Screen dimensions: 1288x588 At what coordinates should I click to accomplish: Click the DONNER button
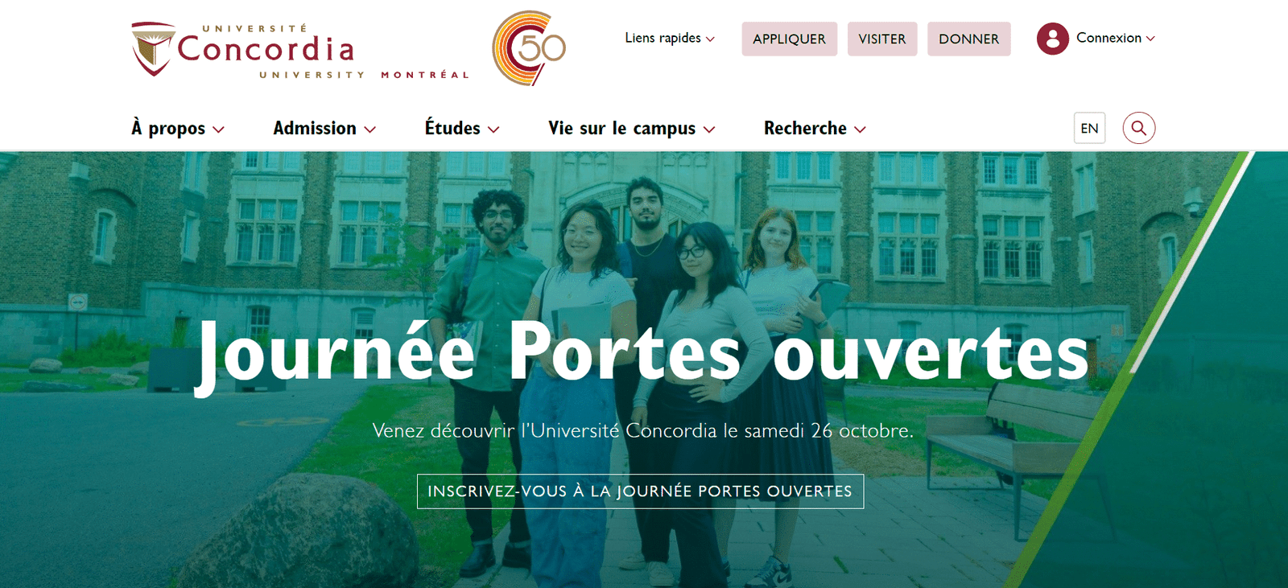tap(969, 39)
